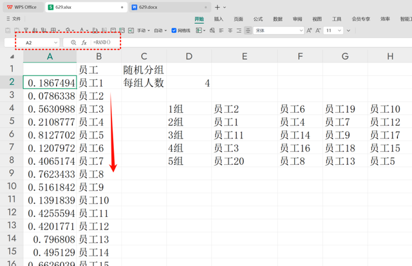Click the font color A icon
Viewport: 412px width, 266px height.
[82, 30]
